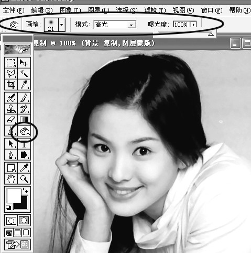
Task: Click the brush preview showing 21
Action: click(x=51, y=25)
